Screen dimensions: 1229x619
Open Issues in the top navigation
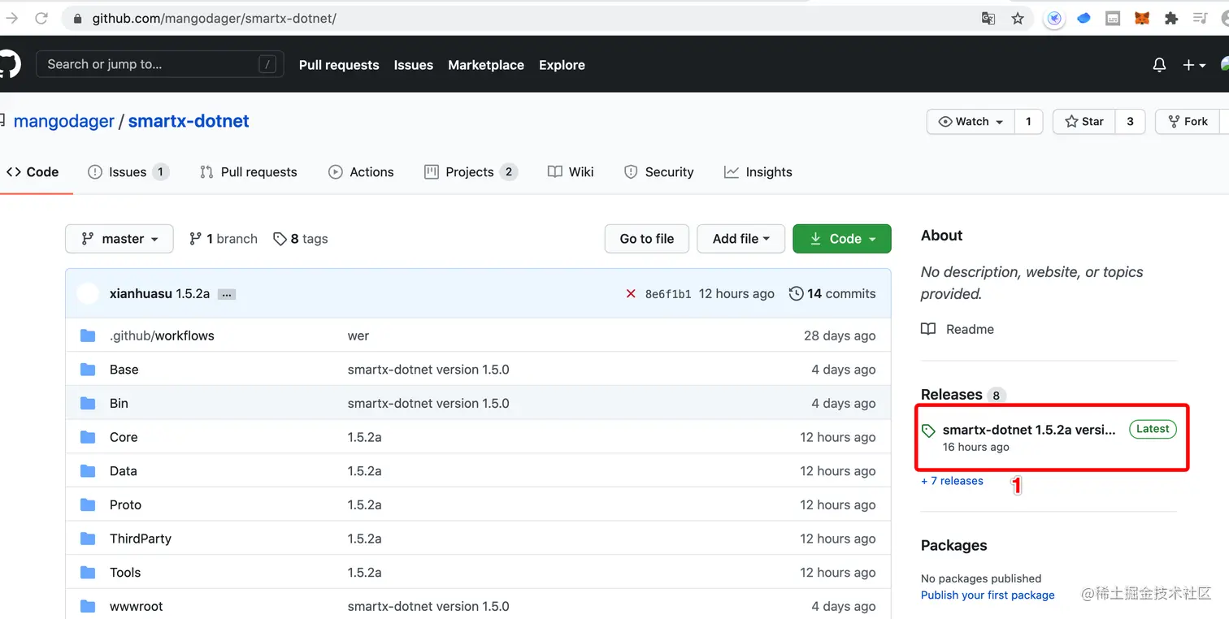[414, 65]
